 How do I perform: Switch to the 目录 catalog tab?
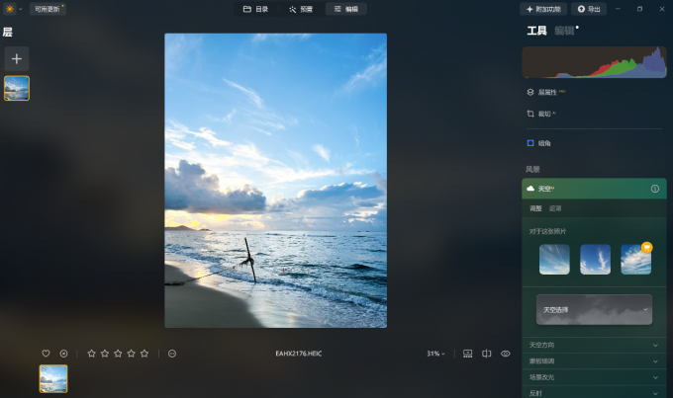tap(255, 9)
